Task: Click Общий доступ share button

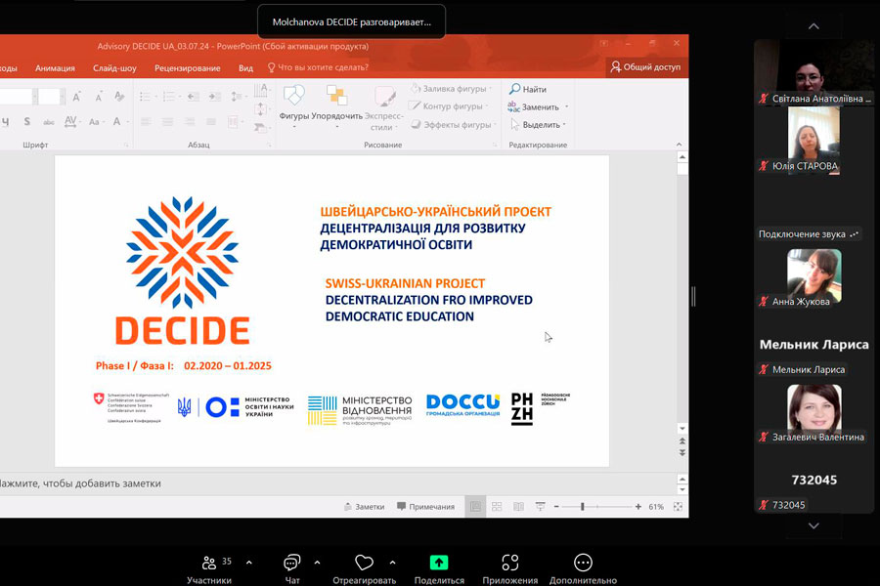Action: point(646,66)
